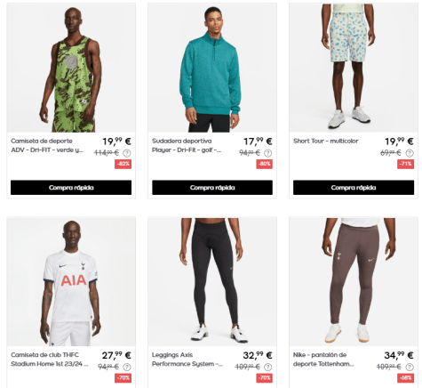The height and width of the screenshot is (388, 422).
Task: Open teal half-zip sweatshirt product image
Action: click(x=212, y=68)
